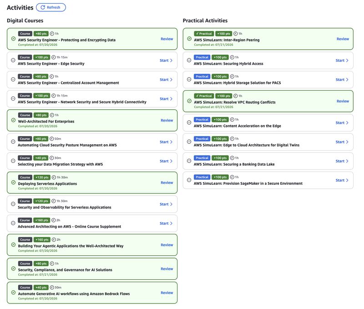Start Centralized Account Management course
The width and height of the screenshot is (364, 309).
click(x=166, y=80)
